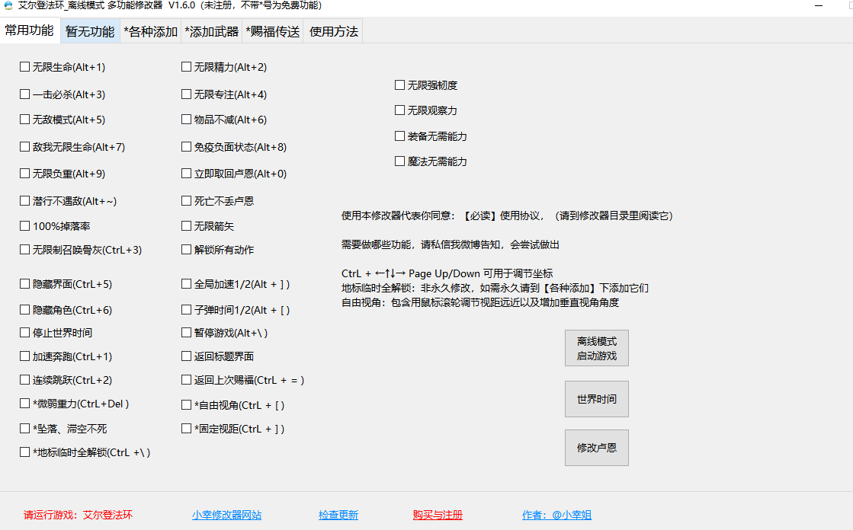Switch to *各种添加 tab
853x530 pixels.
(152, 31)
